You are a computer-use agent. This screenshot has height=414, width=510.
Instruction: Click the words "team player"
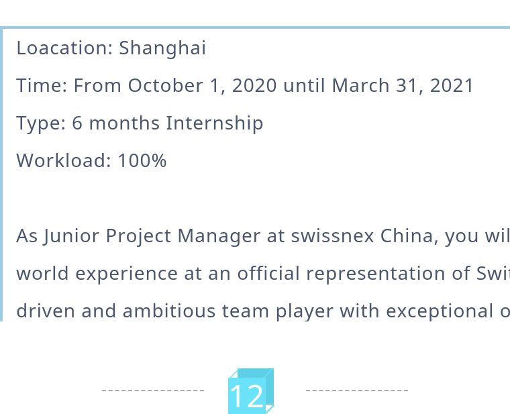coord(274,311)
